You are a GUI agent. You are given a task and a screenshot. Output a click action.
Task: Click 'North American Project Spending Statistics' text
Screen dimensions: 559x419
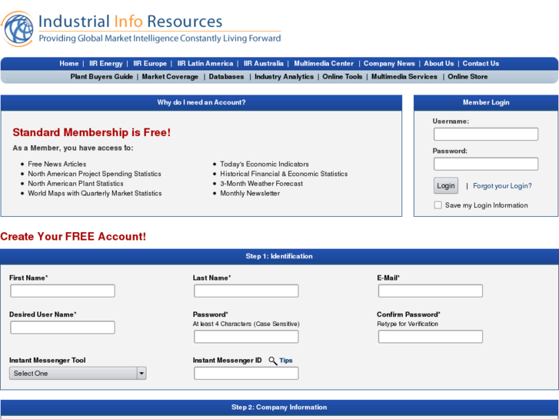95,174
